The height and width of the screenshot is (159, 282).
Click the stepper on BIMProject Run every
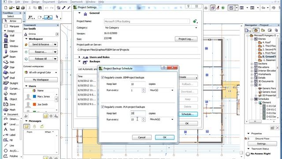click(x=144, y=90)
